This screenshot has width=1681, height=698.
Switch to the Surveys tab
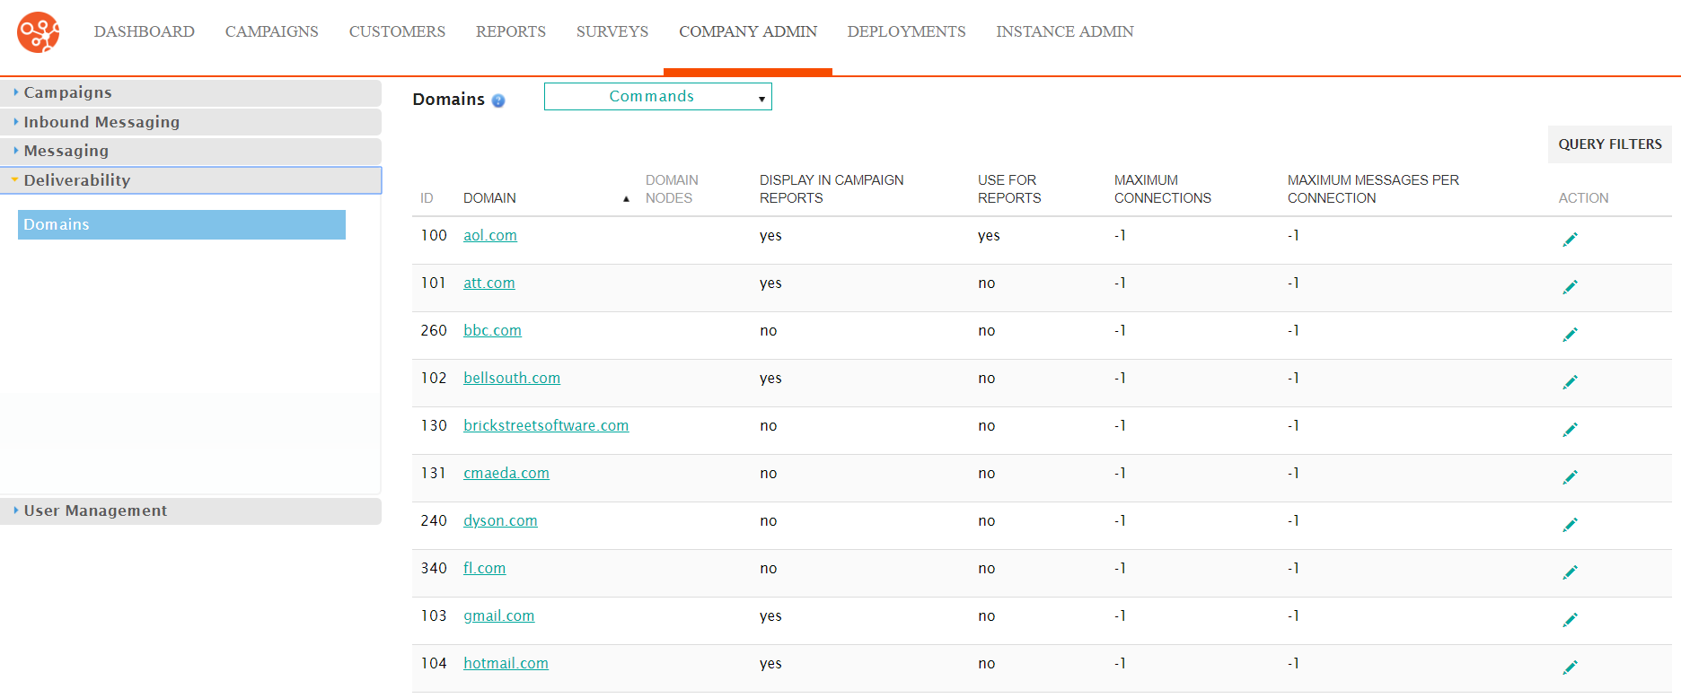[612, 31]
